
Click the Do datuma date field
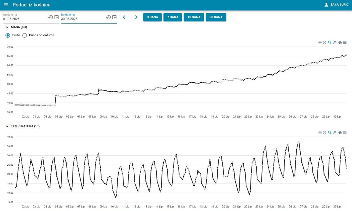82,19
